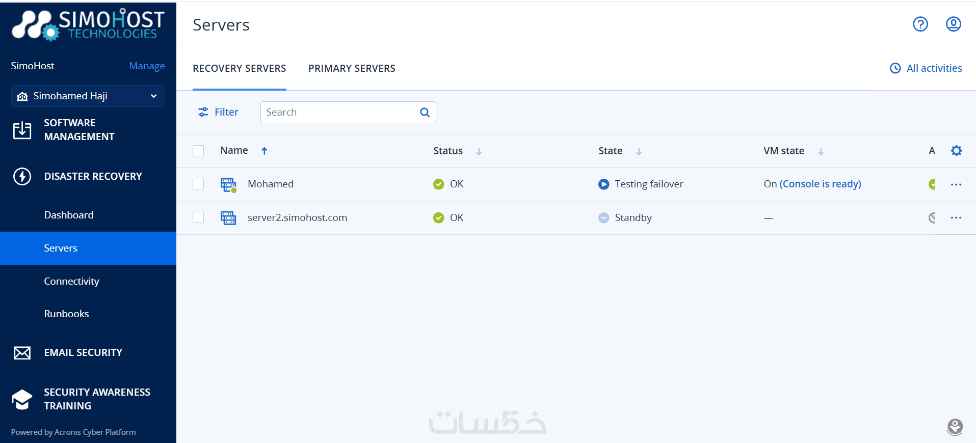The image size is (976, 443).
Task: Click the State column header
Action: tap(610, 151)
